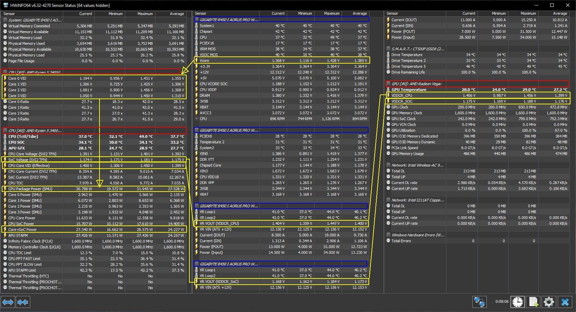Image resolution: width=576 pixels, height=312 pixels.
Task: Select the Physical Memory Used row
Action: click(x=94, y=43)
